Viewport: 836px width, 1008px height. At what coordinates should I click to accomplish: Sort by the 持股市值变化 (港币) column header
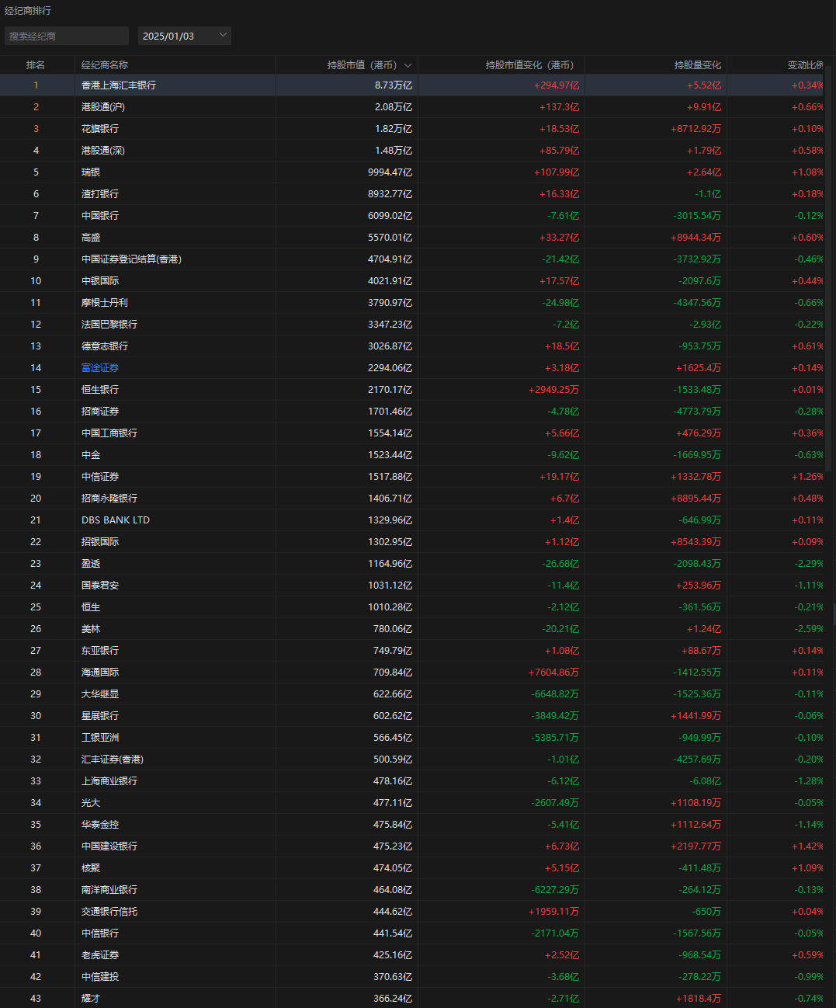[529, 65]
